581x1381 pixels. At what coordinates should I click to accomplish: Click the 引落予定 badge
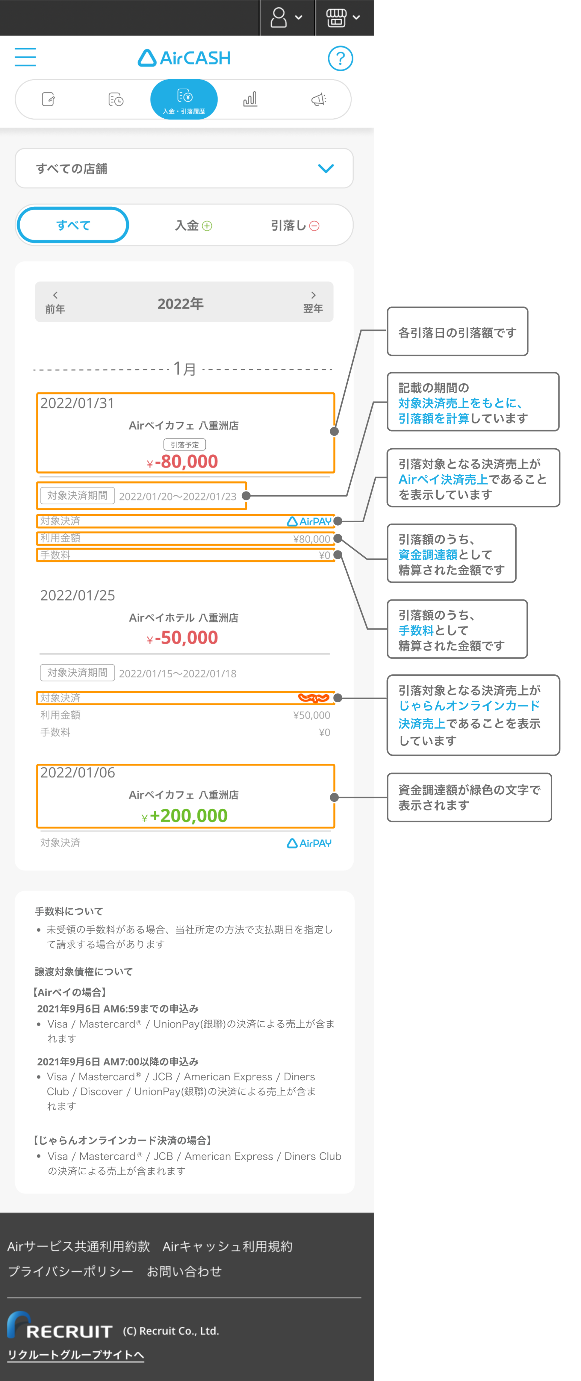[x=184, y=444]
